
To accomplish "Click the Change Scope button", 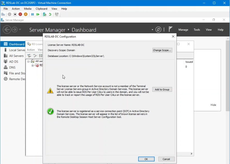I will point(162,50).
